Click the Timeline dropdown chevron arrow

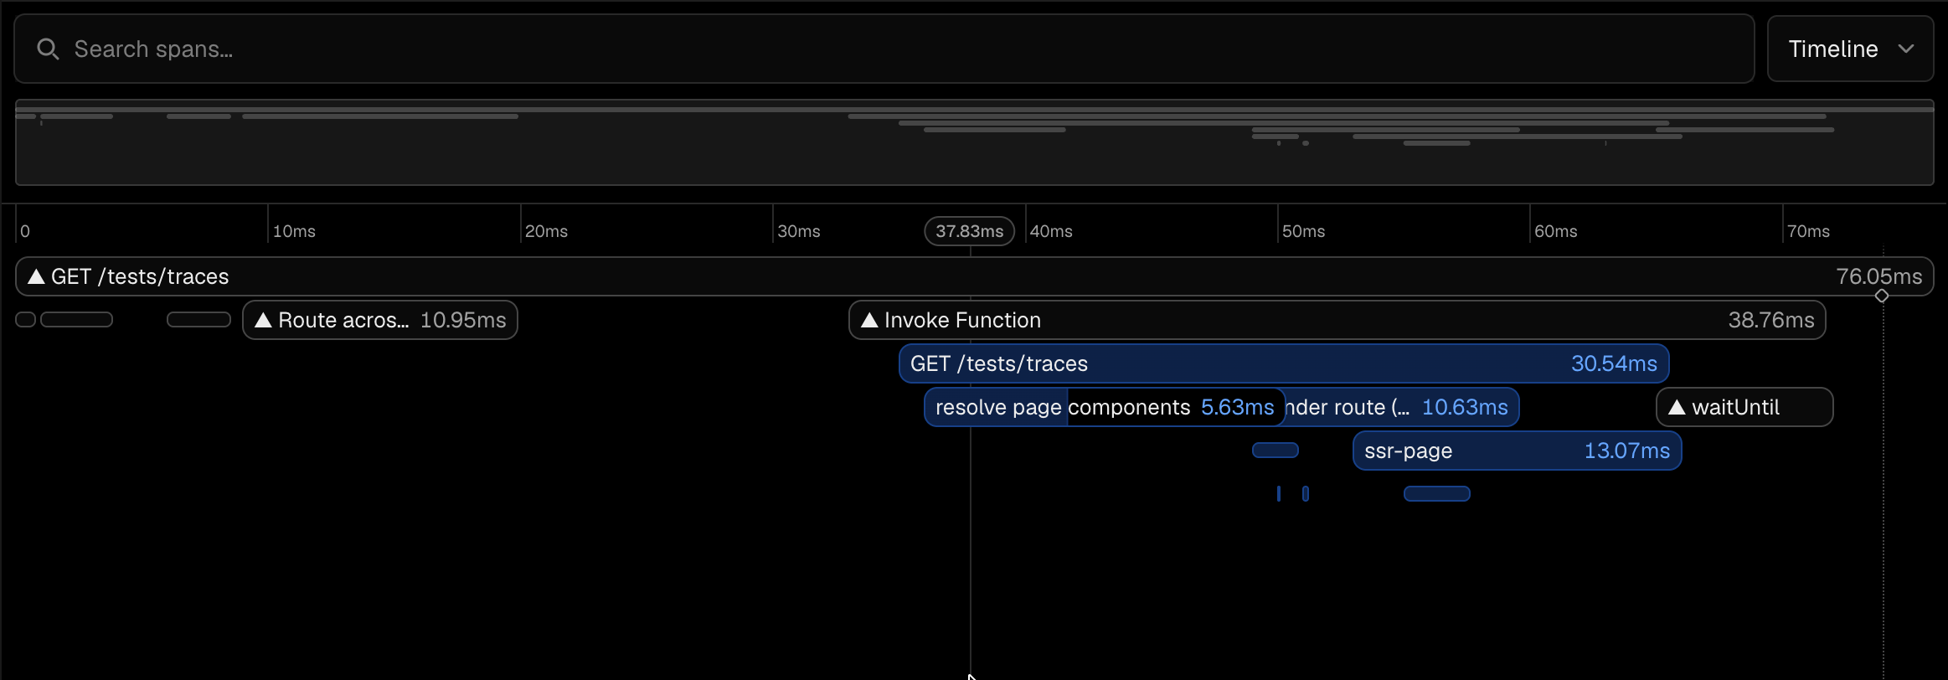(1906, 49)
